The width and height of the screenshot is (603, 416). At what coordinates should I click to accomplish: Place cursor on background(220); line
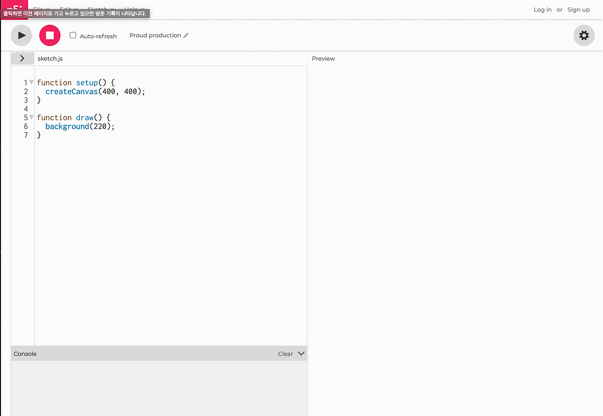80,126
